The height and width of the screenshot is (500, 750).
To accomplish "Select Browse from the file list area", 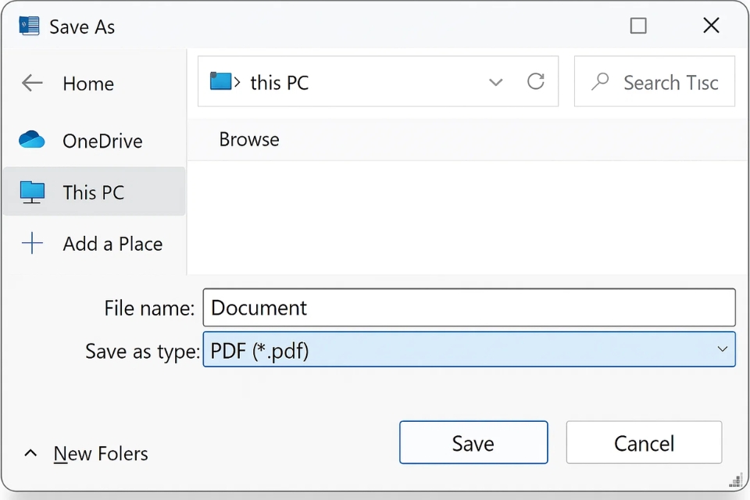I will (x=248, y=140).
